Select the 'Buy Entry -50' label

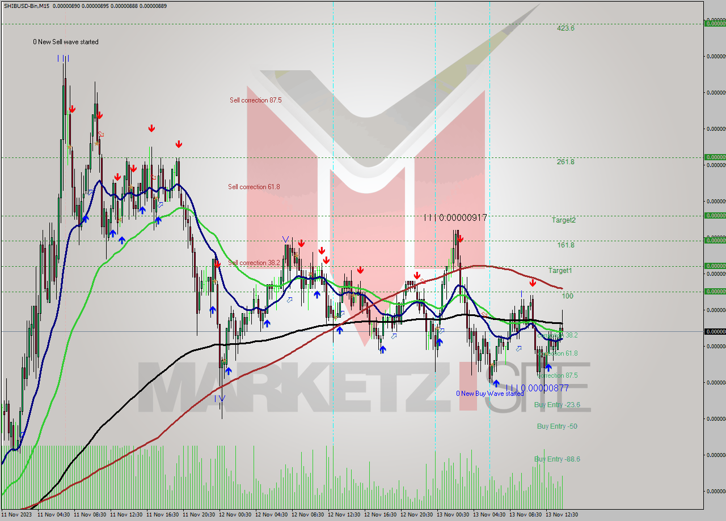(x=557, y=426)
